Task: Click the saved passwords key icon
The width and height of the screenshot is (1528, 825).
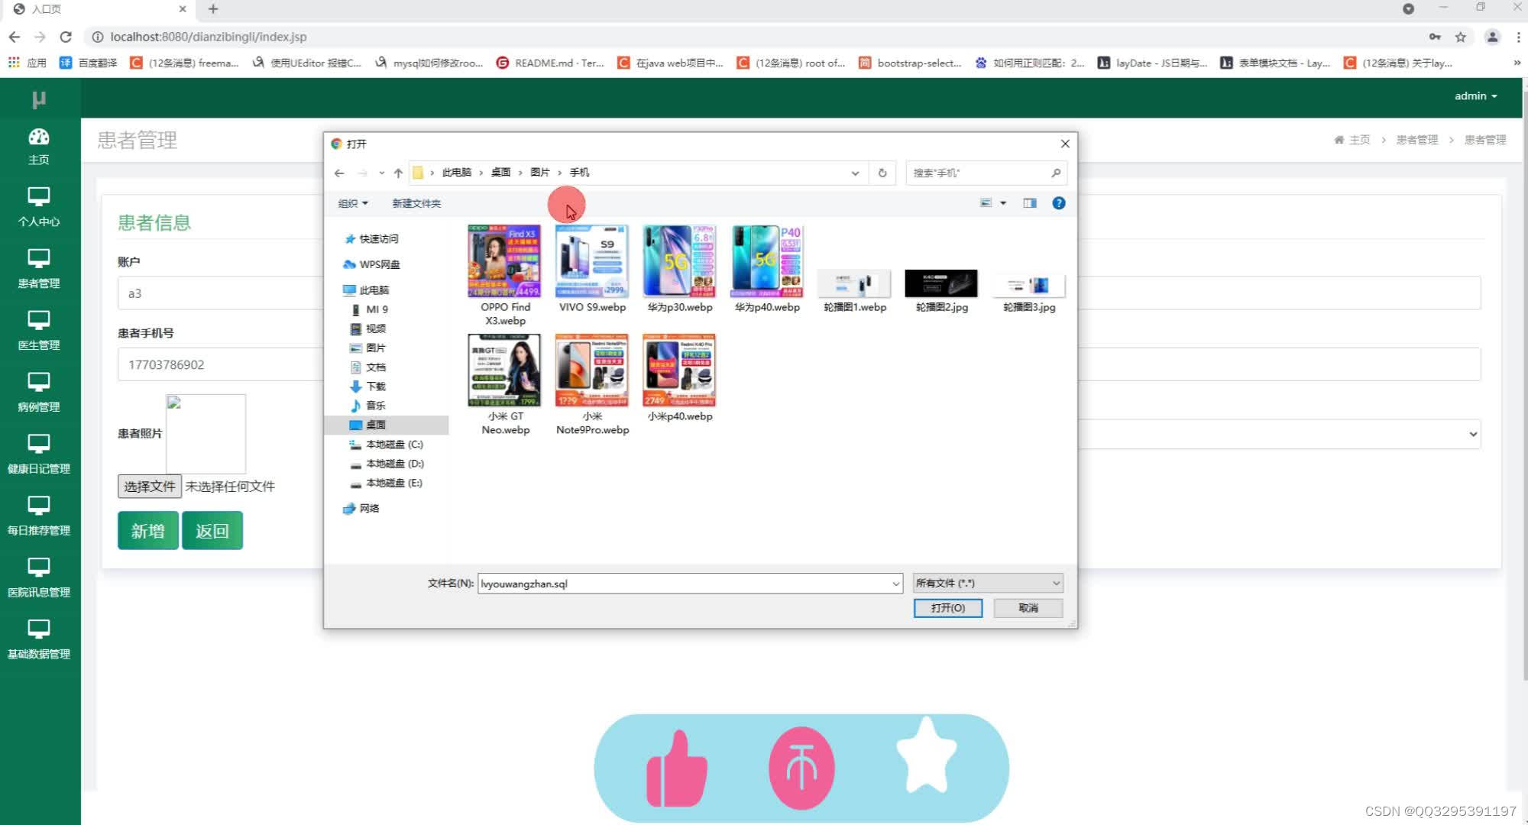Action: tap(1435, 37)
